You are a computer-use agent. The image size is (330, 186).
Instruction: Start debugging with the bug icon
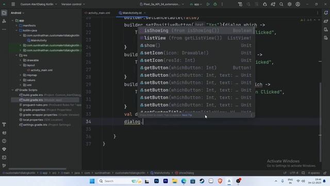pyautogui.click(x=215, y=4)
